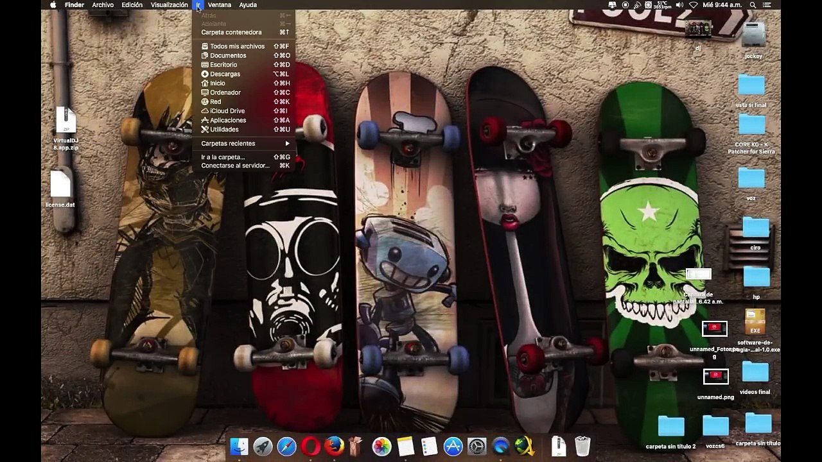The height and width of the screenshot is (462, 822).
Task: Open Finder from the Dock
Action: click(239, 446)
